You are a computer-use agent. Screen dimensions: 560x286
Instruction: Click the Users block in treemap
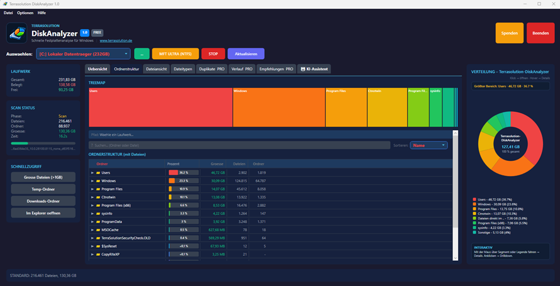point(160,107)
